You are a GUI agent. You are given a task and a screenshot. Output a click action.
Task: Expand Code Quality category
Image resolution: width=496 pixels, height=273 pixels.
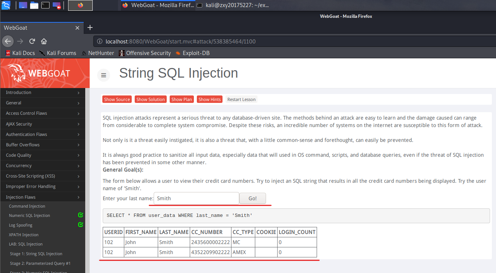coord(42,155)
